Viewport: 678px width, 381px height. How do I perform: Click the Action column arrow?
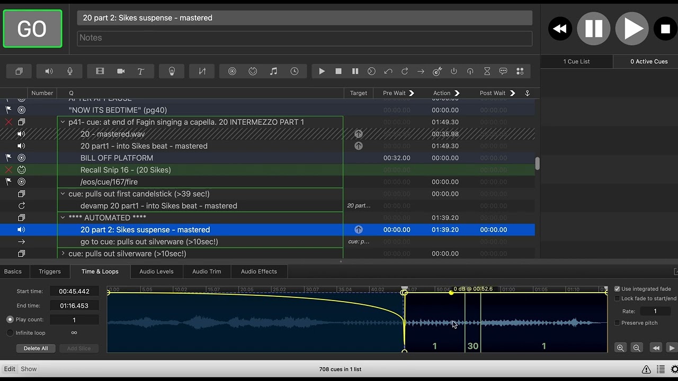[x=457, y=93]
